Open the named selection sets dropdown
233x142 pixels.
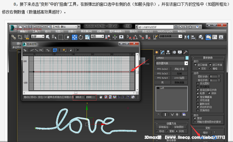coord(171,36)
